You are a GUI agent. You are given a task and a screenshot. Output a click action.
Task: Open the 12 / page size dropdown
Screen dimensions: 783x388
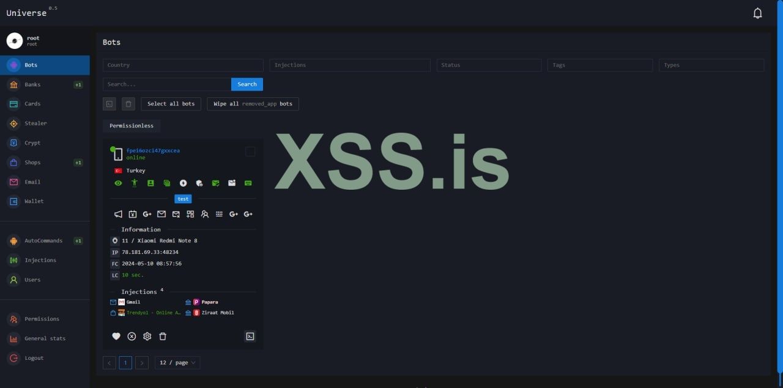tap(177, 363)
